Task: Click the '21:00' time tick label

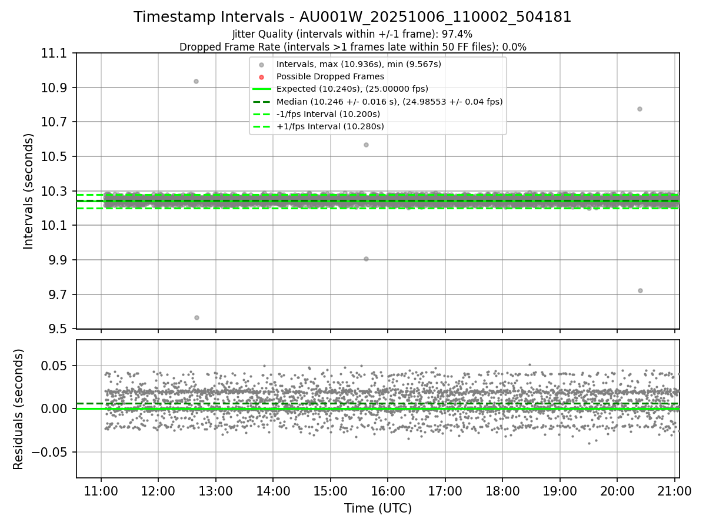Action: pyautogui.click(x=674, y=491)
